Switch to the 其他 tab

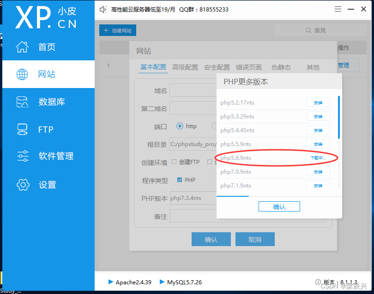click(x=313, y=67)
